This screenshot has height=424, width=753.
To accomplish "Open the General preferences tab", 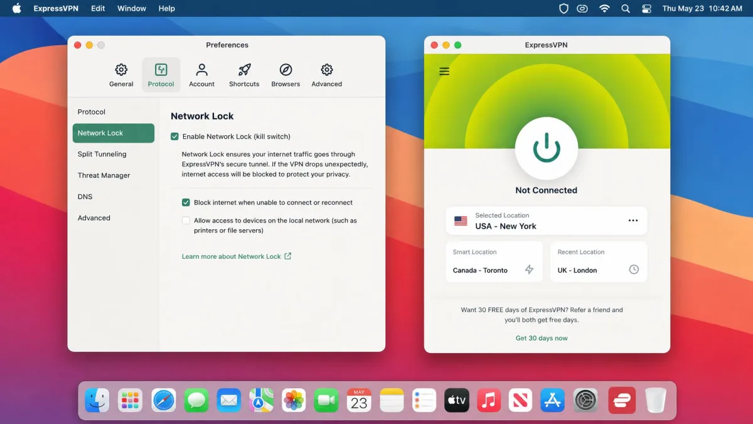I will (x=121, y=75).
